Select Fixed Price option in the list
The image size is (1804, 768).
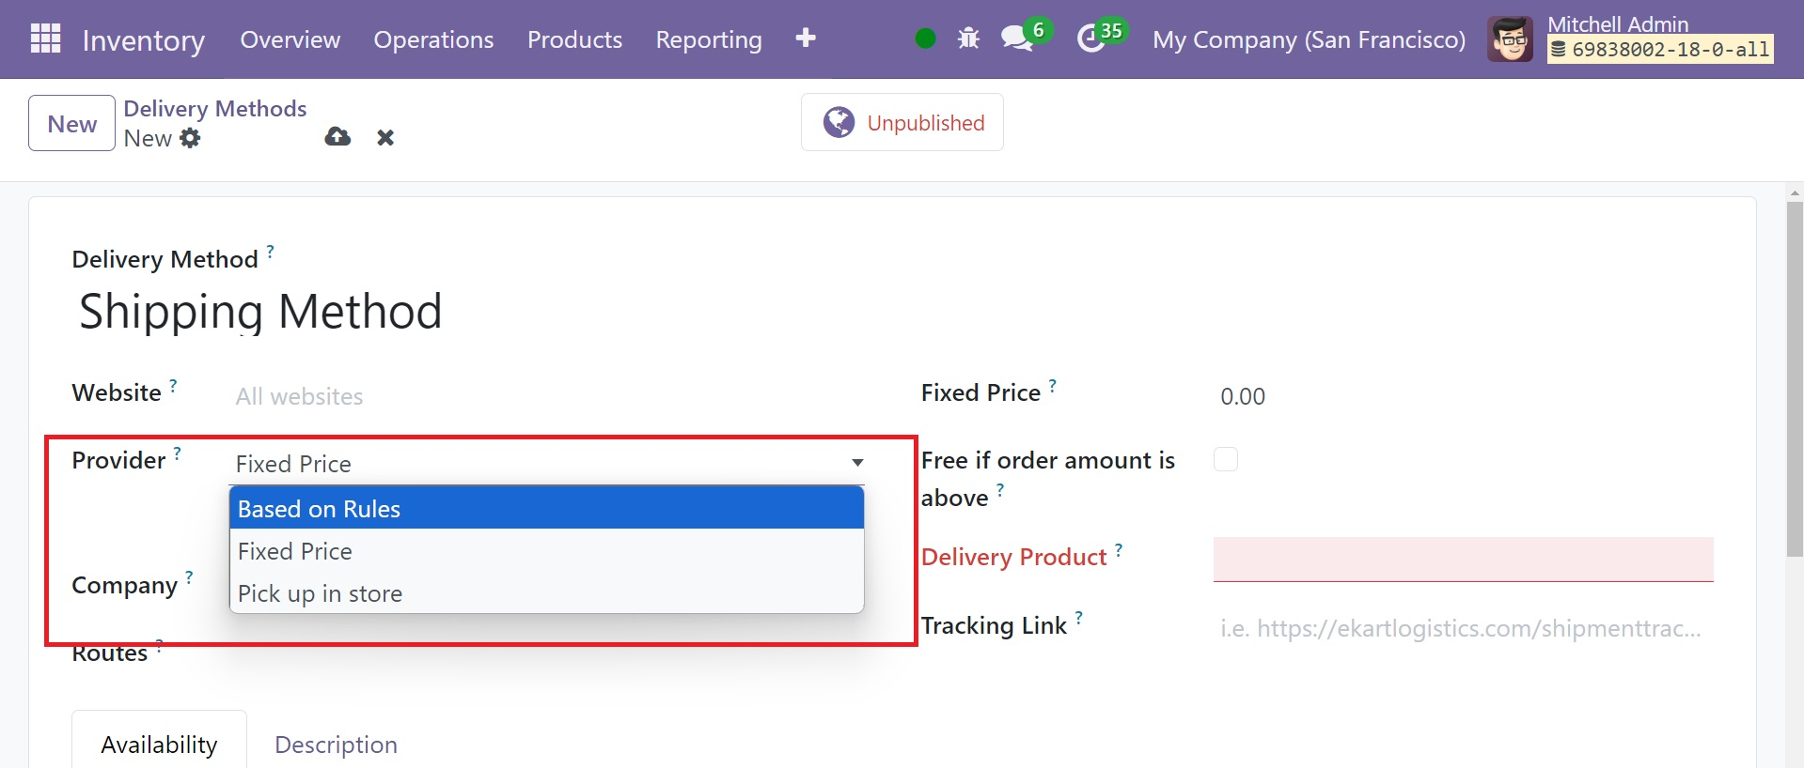click(546, 551)
